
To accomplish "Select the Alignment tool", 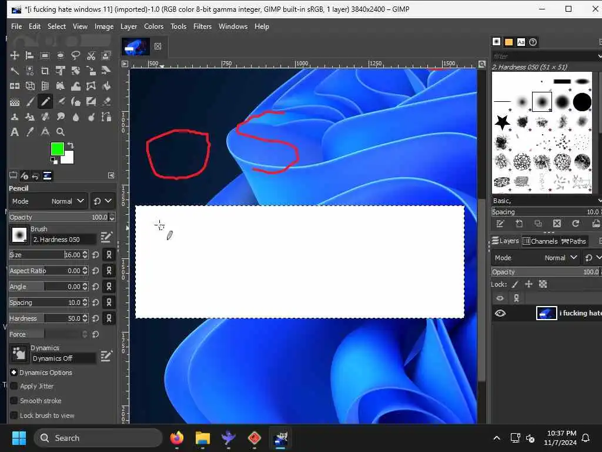I will (x=29, y=55).
